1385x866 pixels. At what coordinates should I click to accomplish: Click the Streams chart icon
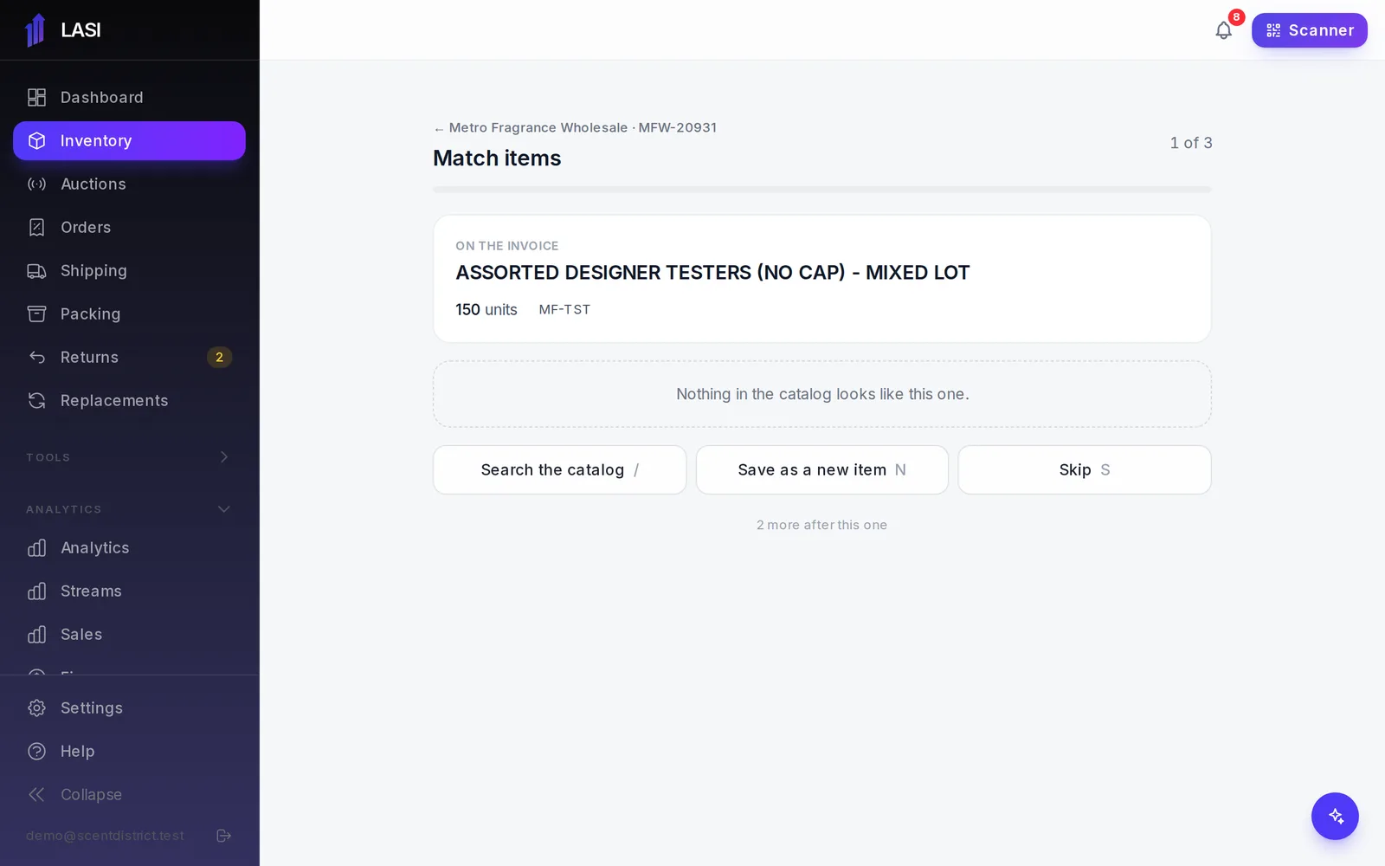36,591
